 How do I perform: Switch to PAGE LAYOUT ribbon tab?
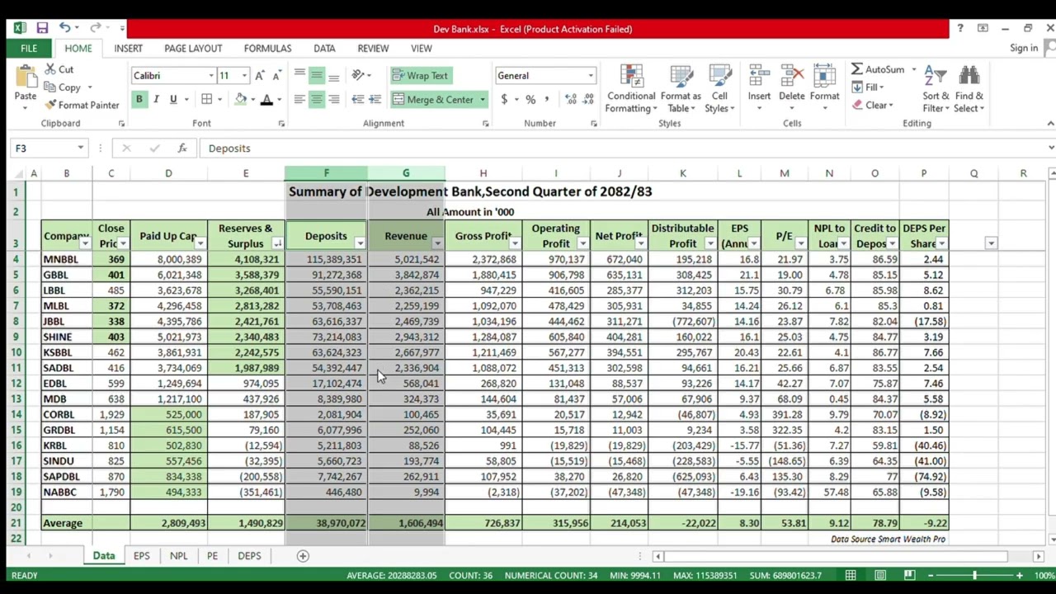[x=193, y=49]
